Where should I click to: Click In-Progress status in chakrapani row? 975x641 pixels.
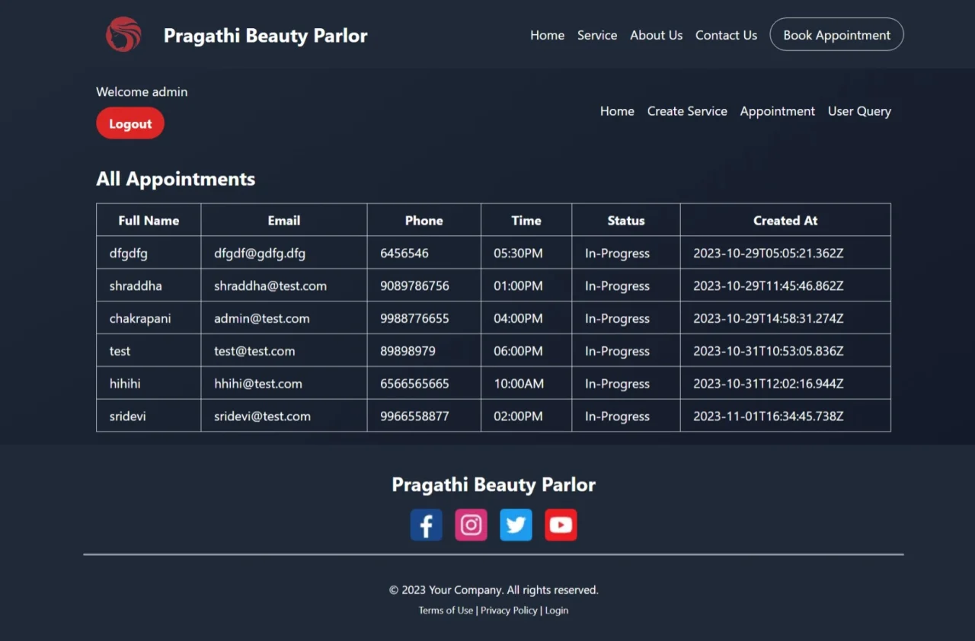tap(618, 319)
